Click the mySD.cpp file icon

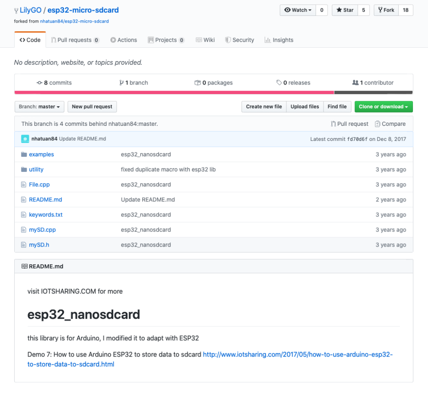24,230
